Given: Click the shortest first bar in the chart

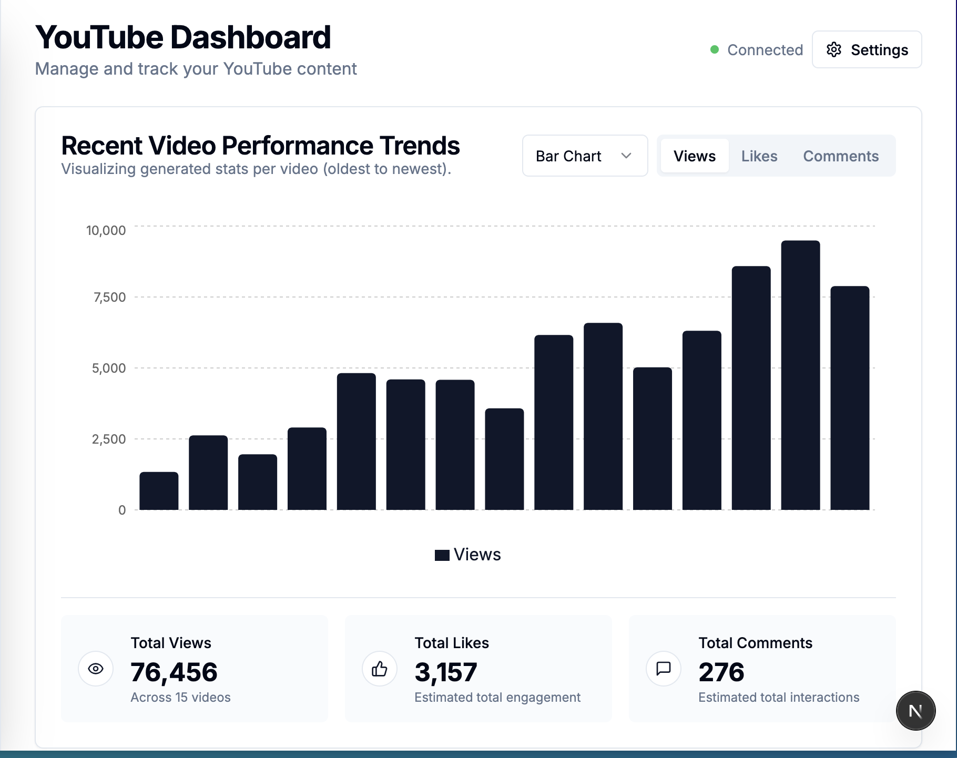Looking at the screenshot, I should point(159,491).
